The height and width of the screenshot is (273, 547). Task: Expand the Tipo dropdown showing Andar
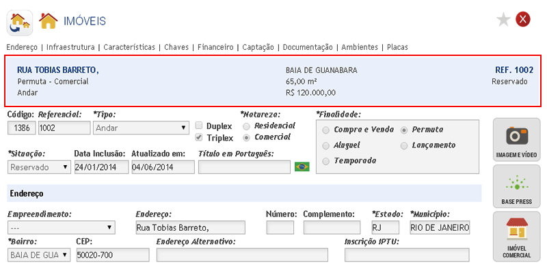(141, 128)
